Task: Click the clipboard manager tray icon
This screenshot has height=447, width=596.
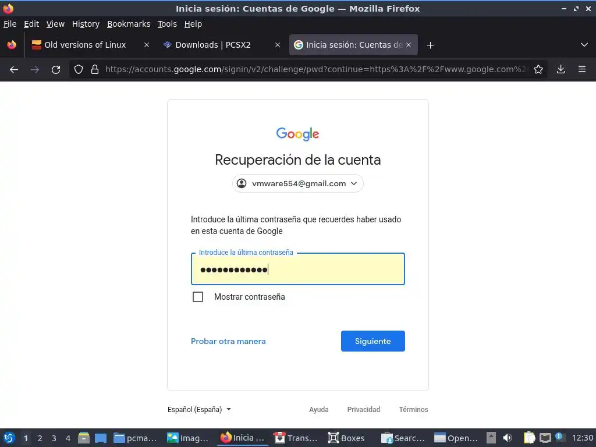Action: [x=529, y=438]
